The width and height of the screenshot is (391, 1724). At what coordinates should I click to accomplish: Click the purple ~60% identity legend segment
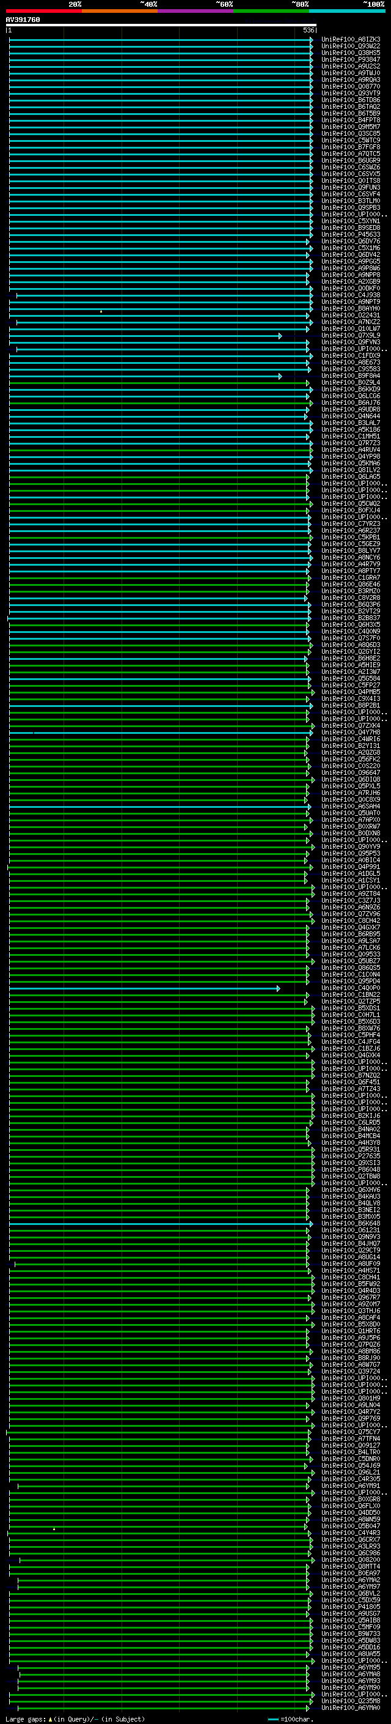(195, 11)
